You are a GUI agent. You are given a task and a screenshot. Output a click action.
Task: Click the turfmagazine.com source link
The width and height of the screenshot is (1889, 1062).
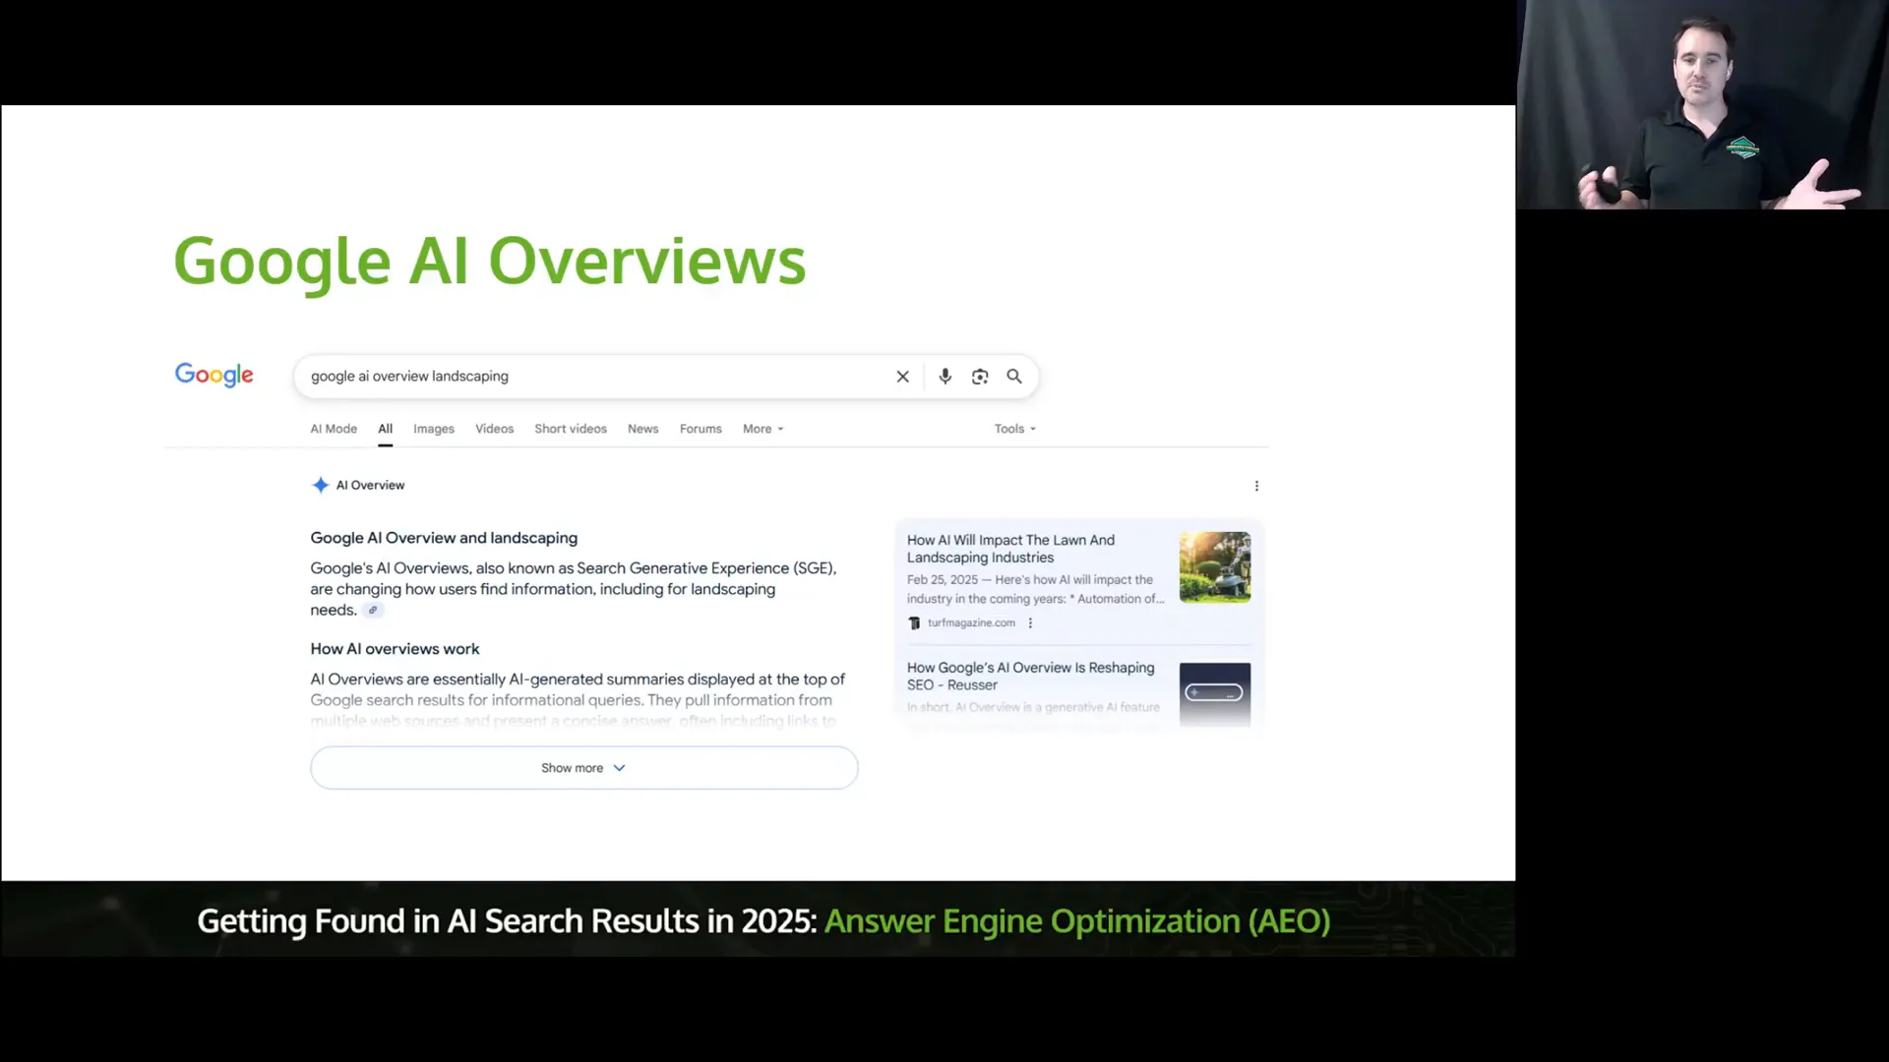coord(971,623)
